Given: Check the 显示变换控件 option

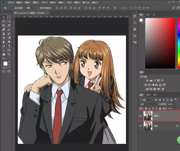Looking at the screenshot, I should (38, 8).
